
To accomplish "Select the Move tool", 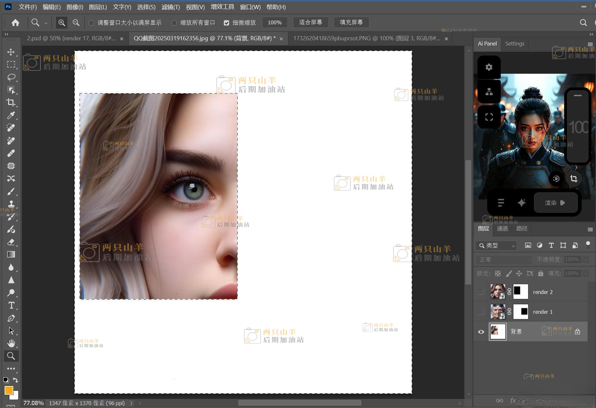I will [11, 52].
